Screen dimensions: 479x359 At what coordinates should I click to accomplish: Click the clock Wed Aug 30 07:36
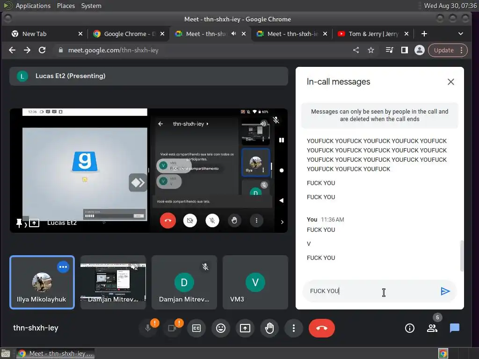[x=450, y=6]
